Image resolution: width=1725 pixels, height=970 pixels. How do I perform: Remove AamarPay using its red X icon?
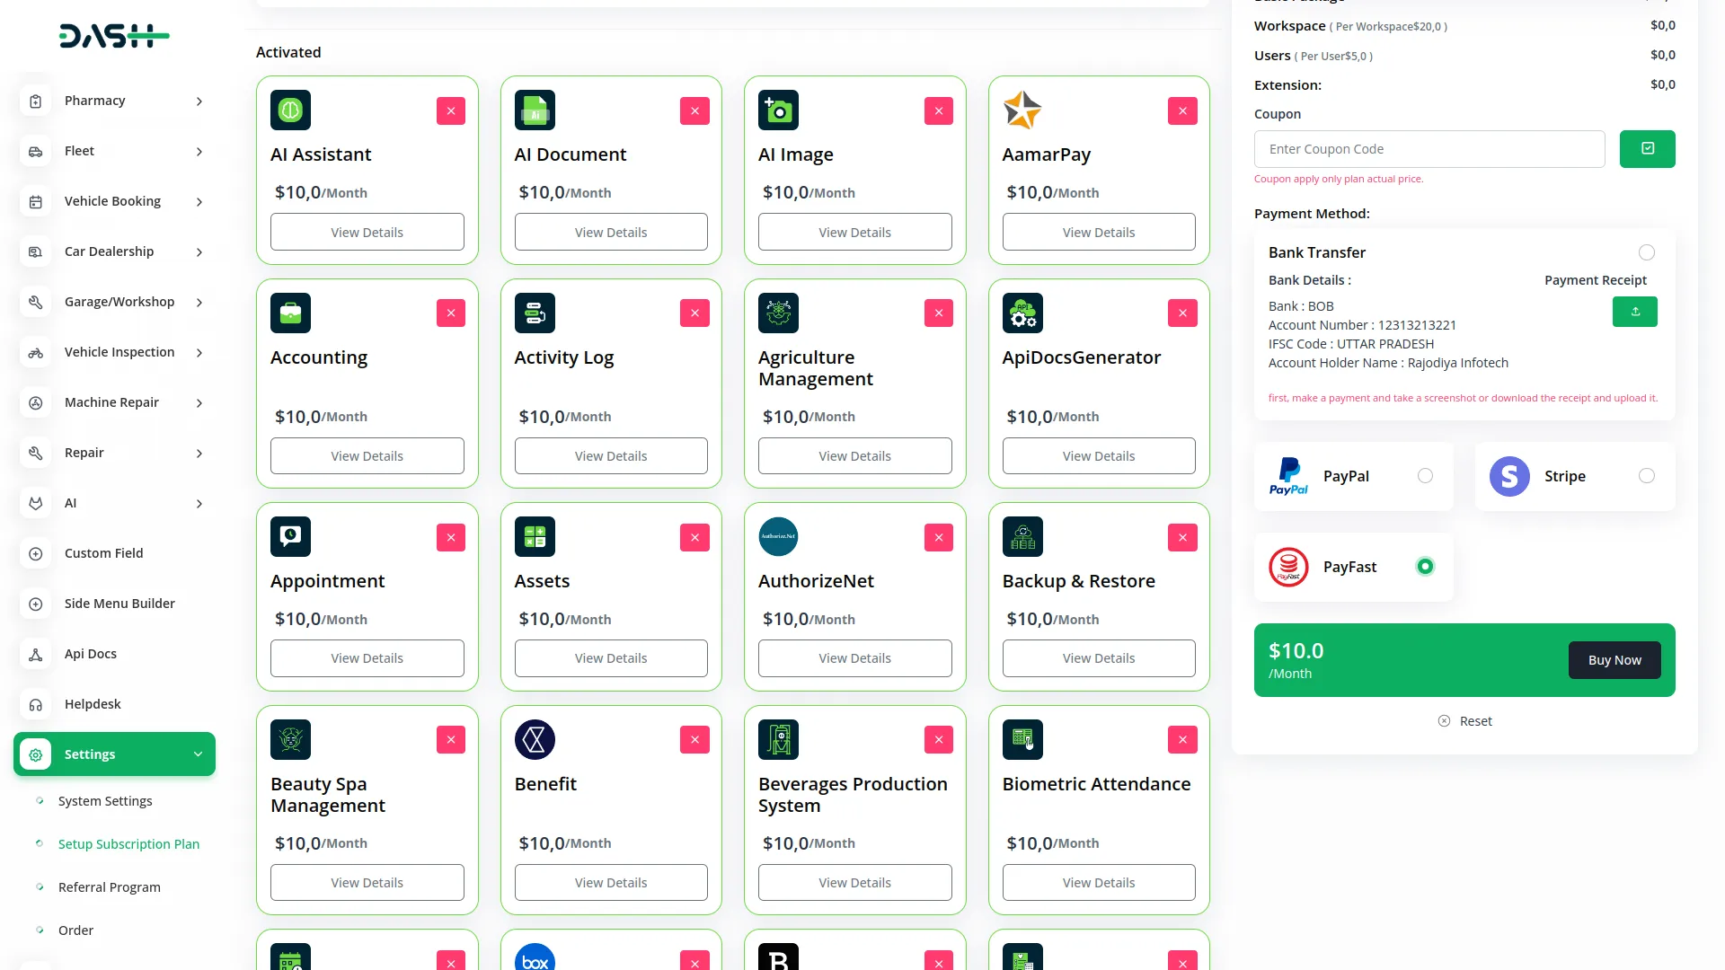click(1182, 111)
